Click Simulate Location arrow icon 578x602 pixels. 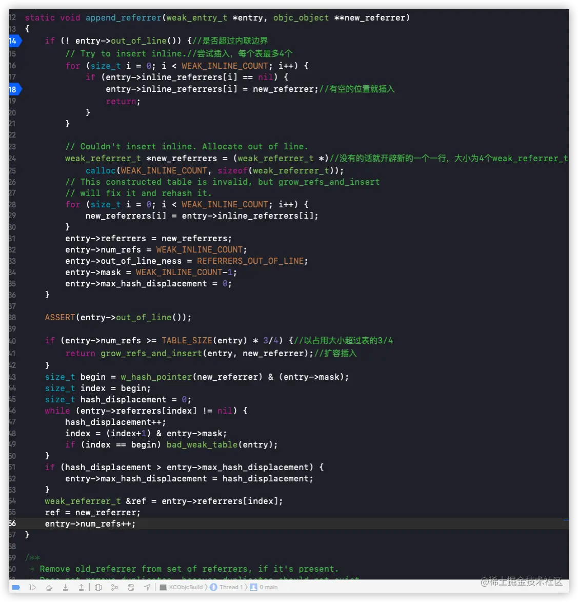(x=147, y=587)
